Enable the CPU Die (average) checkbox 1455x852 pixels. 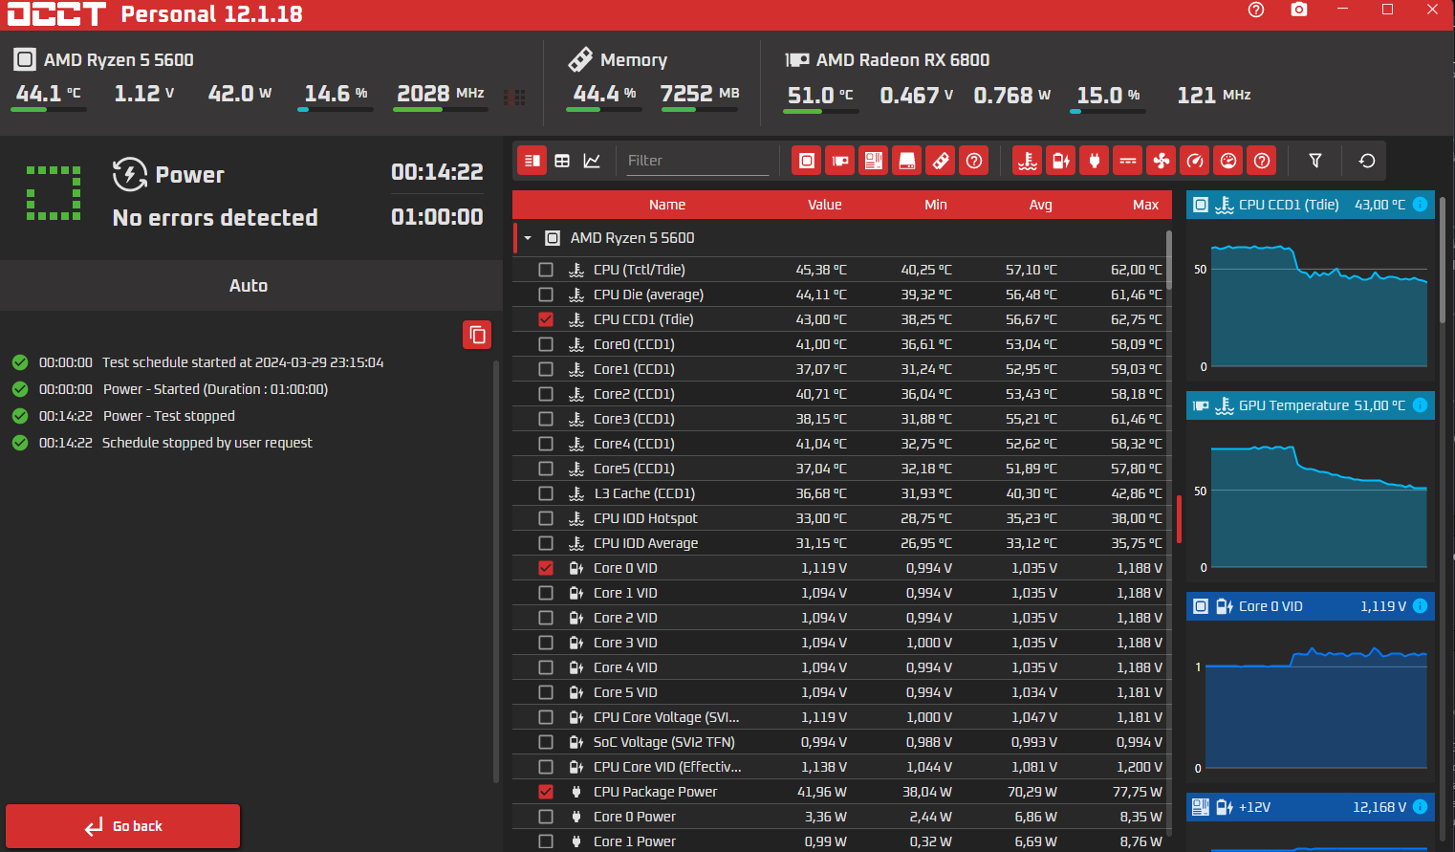[x=546, y=295]
